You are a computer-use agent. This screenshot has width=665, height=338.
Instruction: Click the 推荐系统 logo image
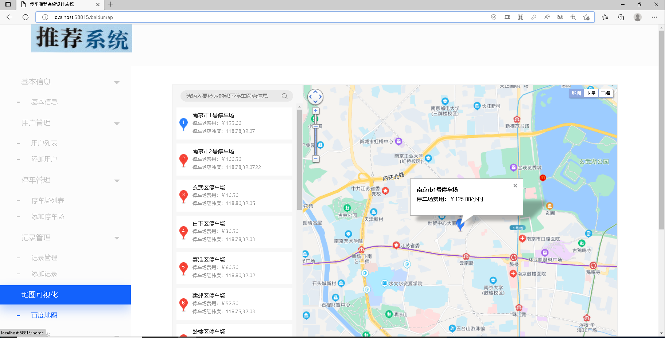click(x=81, y=38)
